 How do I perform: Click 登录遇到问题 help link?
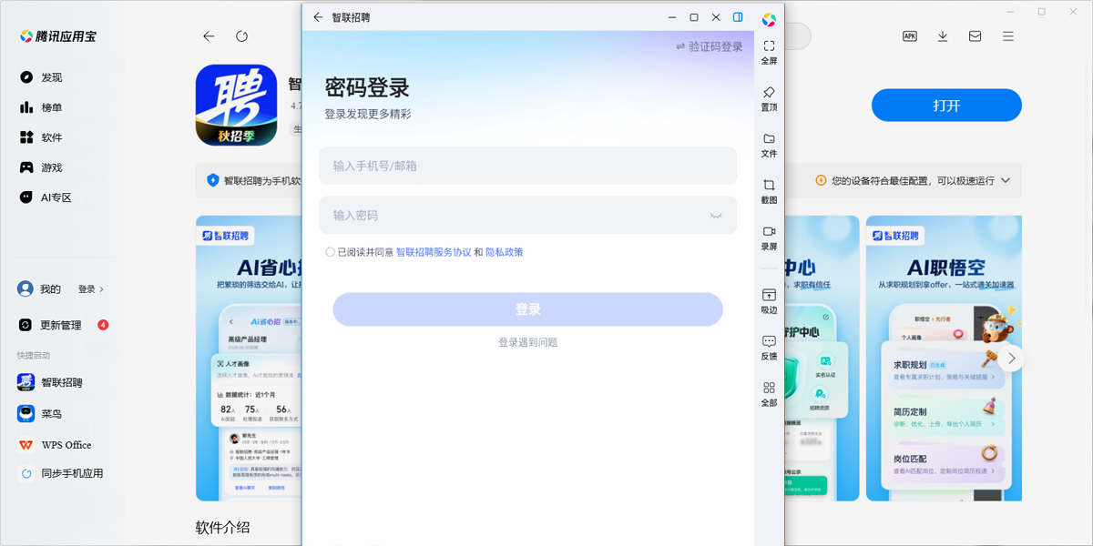click(527, 342)
